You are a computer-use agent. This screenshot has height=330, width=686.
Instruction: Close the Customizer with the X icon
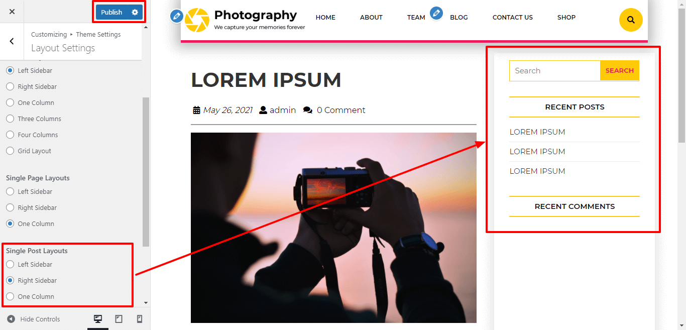12,12
